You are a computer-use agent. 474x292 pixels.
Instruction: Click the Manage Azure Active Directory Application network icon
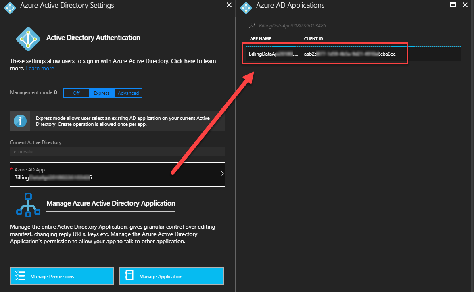click(x=28, y=204)
